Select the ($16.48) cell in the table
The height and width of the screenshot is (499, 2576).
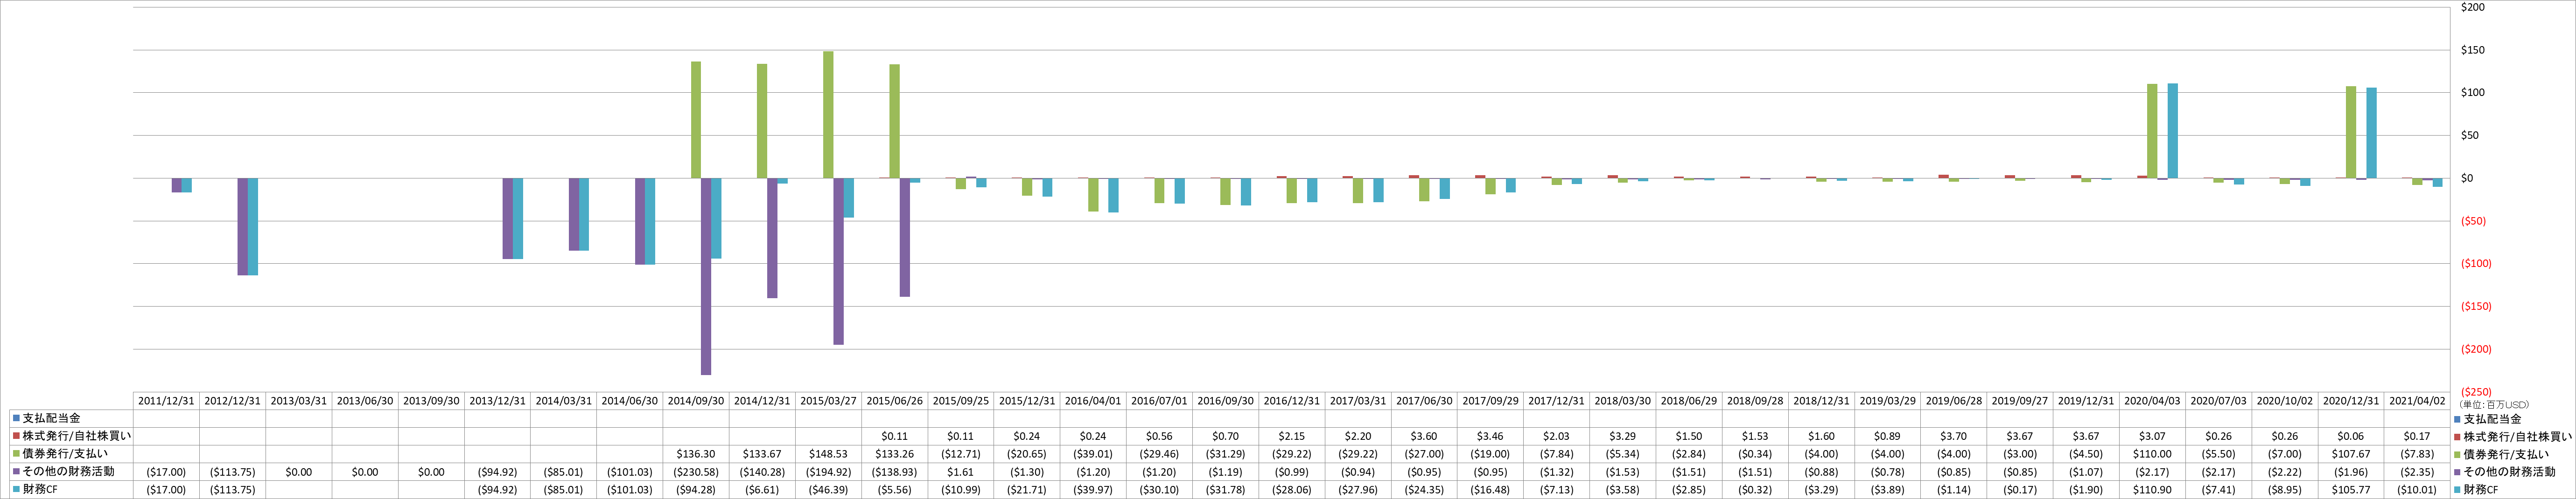coord(1490,490)
